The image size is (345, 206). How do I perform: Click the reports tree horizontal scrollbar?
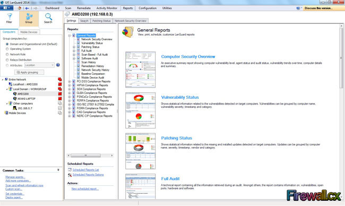point(90,156)
